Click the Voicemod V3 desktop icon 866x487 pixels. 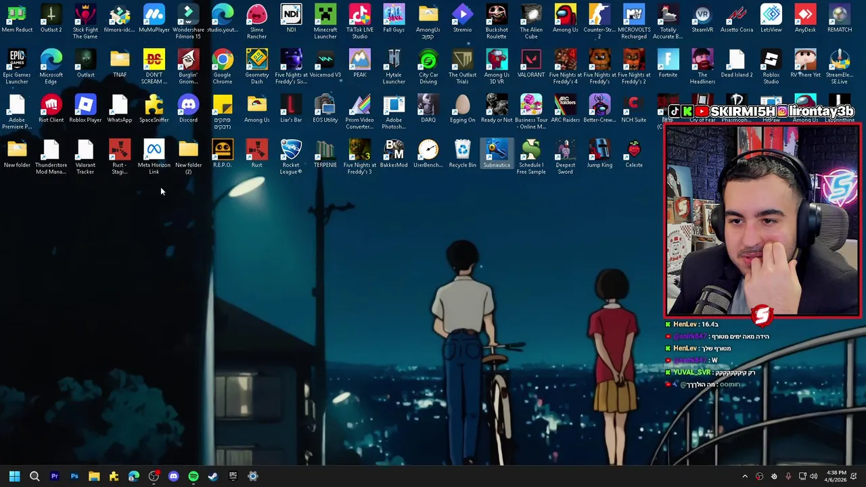tap(325, 64)
